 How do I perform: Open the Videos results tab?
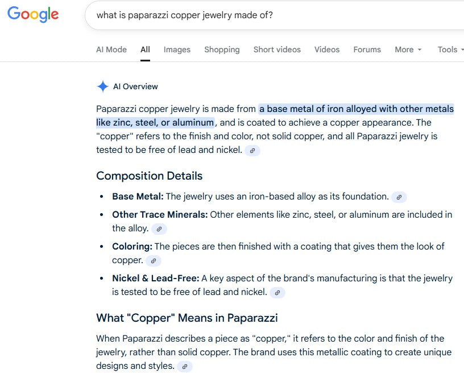point(327,49)
